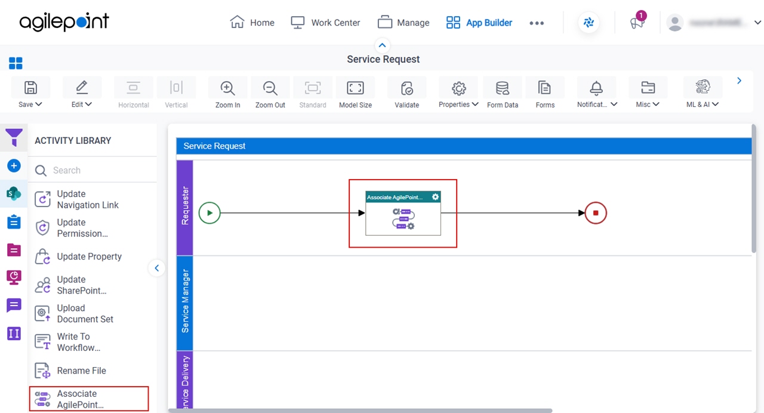Click the red end event node
764x413 pixels.
[596, 213]
